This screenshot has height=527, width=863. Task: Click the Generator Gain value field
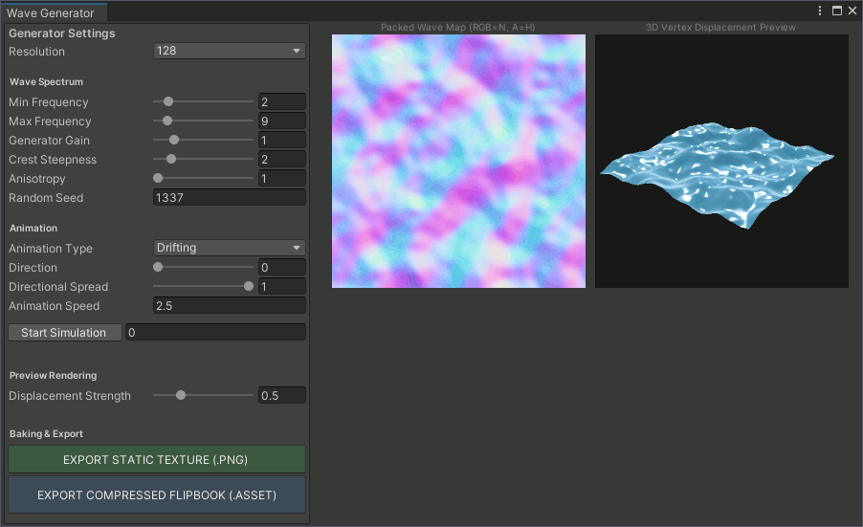tap(282, 141)
